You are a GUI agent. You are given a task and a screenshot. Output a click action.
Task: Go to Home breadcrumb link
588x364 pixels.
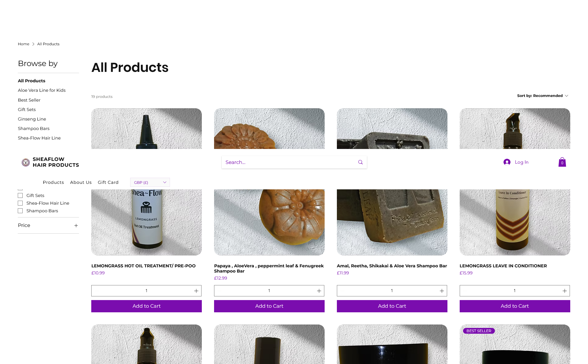pyautogui.click(x=24, y=44)
